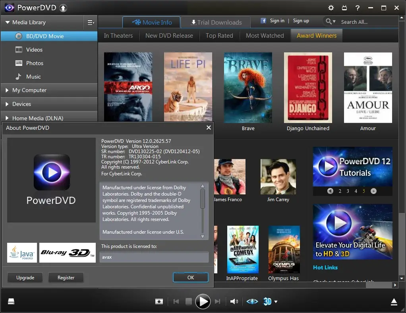Click the Register button in About dialog
406x313 pixels.
66,278
